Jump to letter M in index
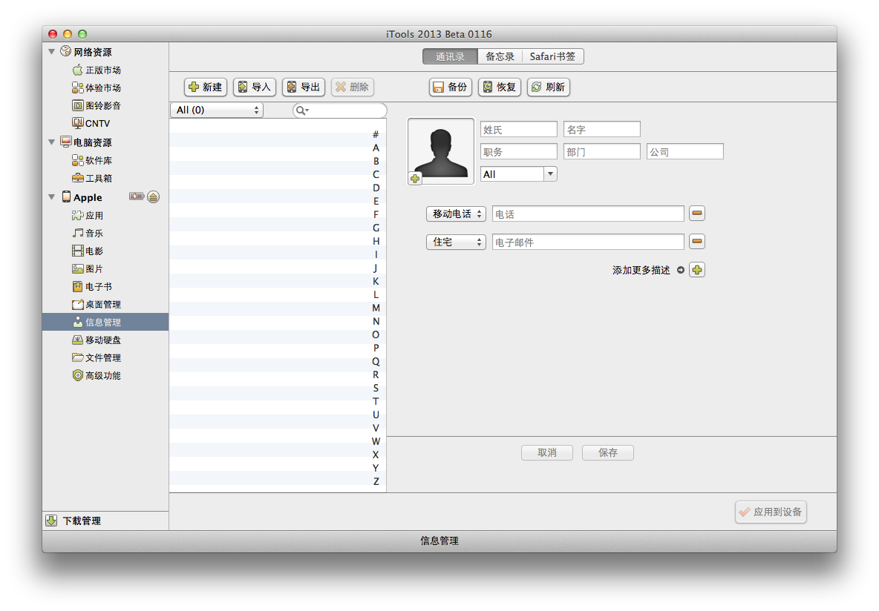The image size is (879, 611). tap(376, 308)
